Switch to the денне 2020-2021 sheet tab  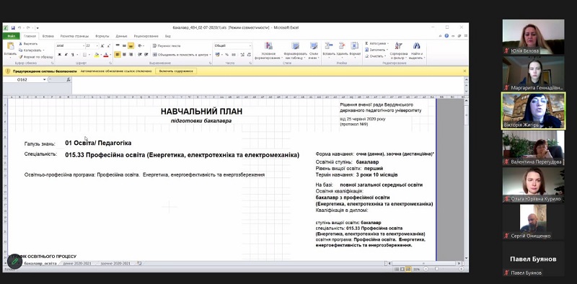pos(76,263)
